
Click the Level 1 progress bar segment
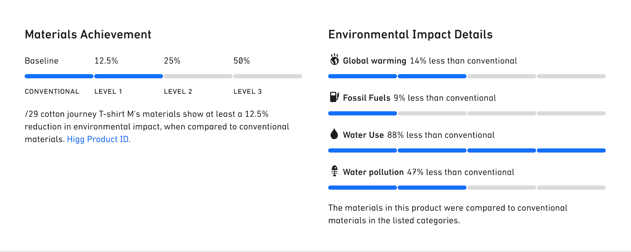[x=128, y=76]
